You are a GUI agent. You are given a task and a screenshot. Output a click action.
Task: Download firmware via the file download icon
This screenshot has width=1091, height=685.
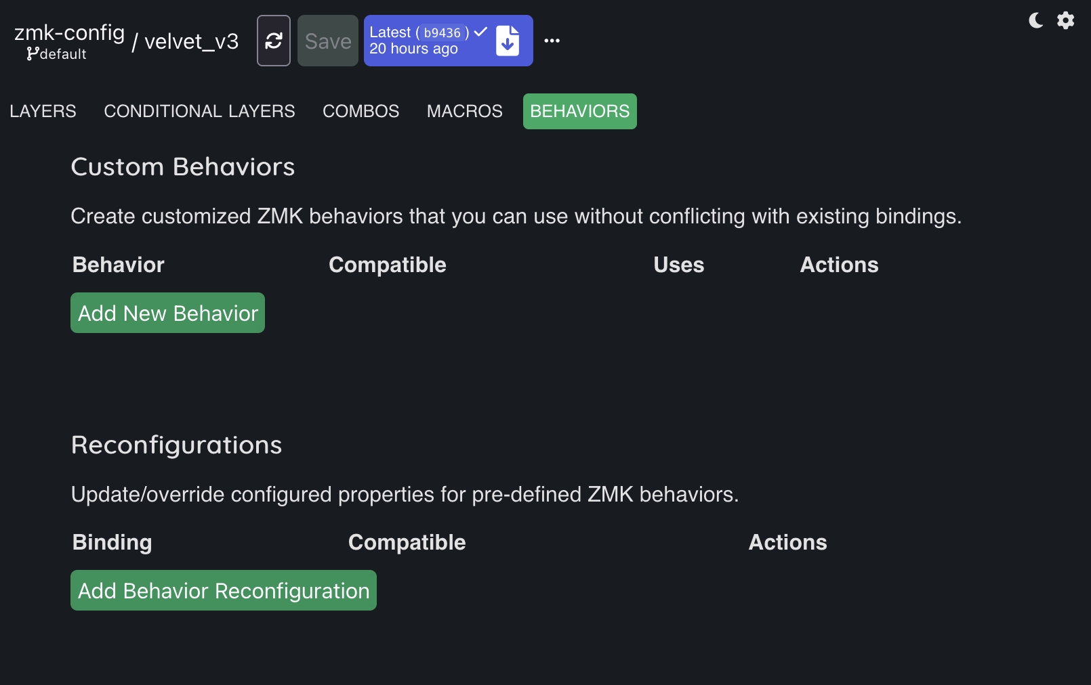tap(508, 41)
